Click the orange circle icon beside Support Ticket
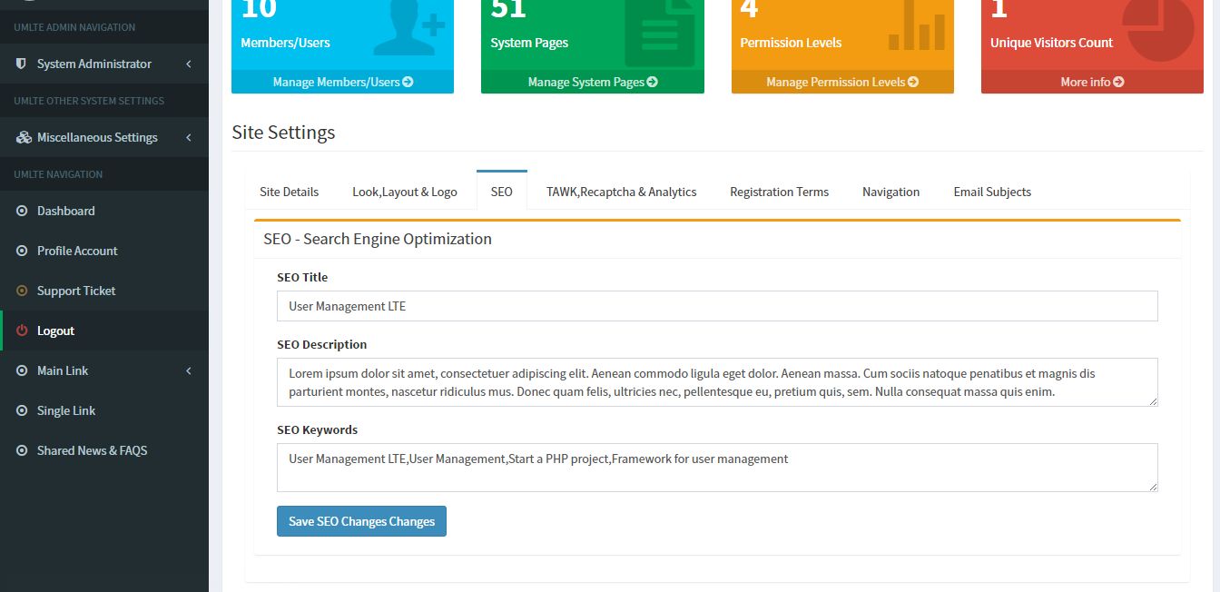Screen dimensions: 1220x592 coord(22,291)
